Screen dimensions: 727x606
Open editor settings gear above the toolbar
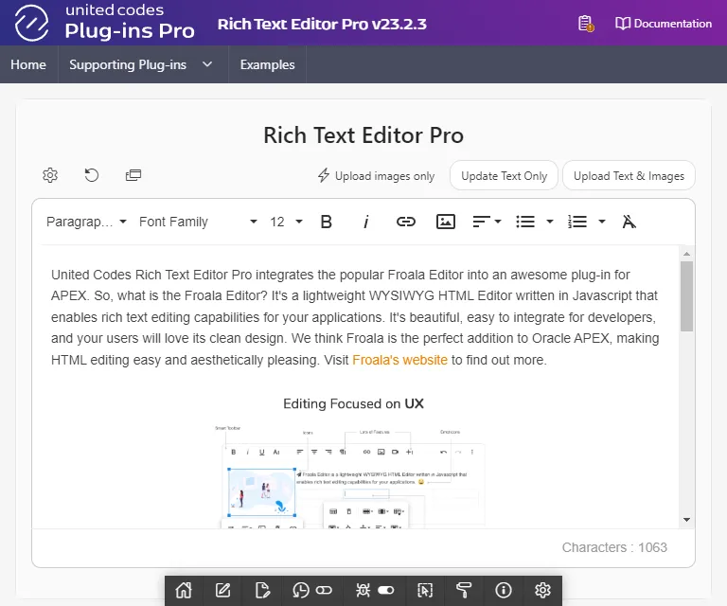point(50,175)
